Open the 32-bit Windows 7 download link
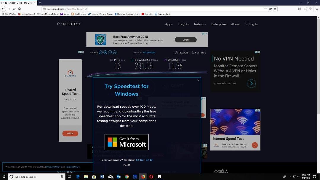 (x=150, y=160)
